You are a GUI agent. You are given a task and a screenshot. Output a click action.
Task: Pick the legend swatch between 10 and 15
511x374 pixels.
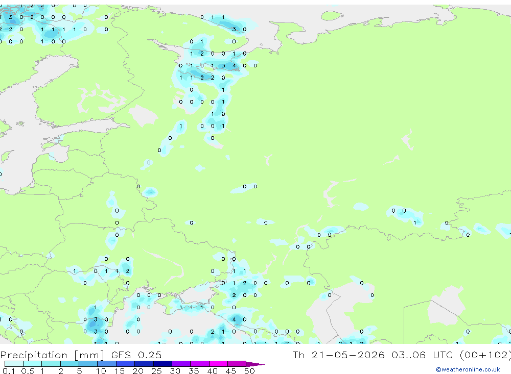coord(107,364)
